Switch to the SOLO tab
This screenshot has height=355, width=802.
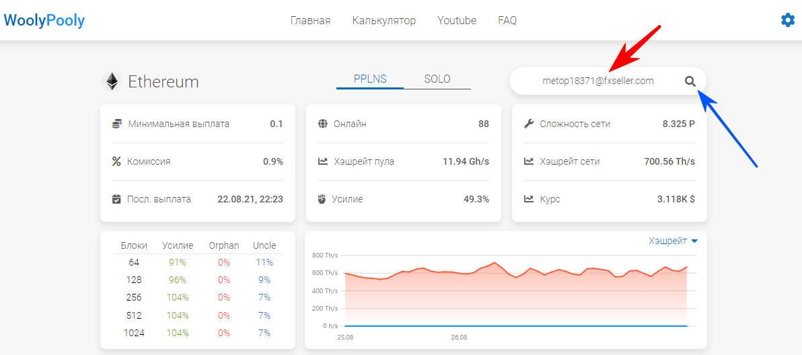coord(437,79)
